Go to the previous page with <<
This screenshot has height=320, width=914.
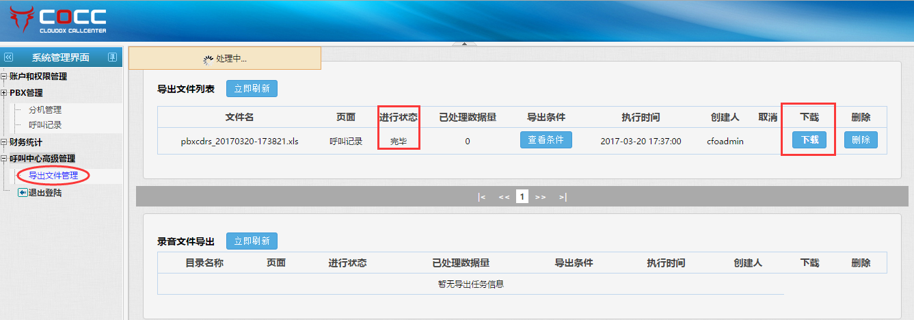[504, 197]
